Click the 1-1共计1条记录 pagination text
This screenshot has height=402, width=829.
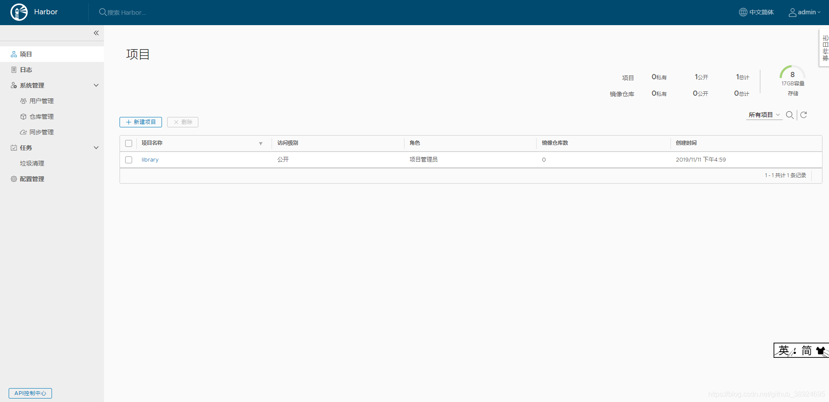pos(785,175)
